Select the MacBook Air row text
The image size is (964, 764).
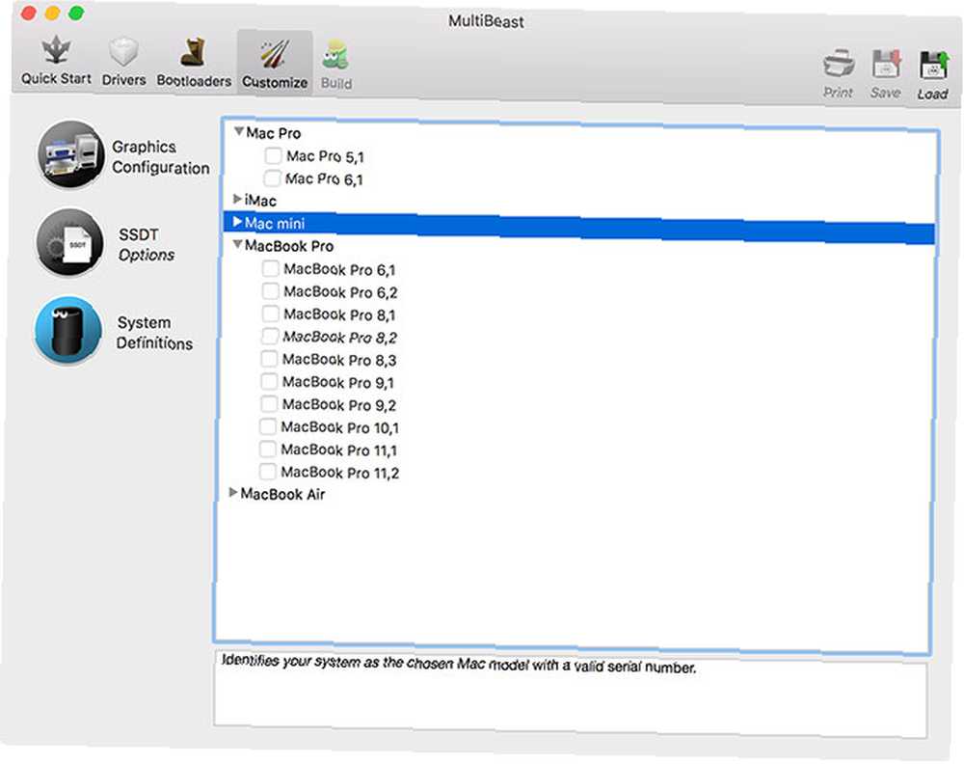point(282,494)
